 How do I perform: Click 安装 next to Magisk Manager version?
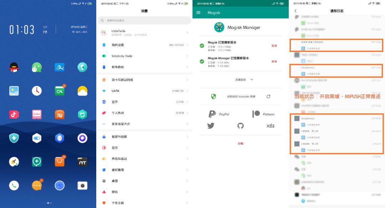[x=274, y=62]
